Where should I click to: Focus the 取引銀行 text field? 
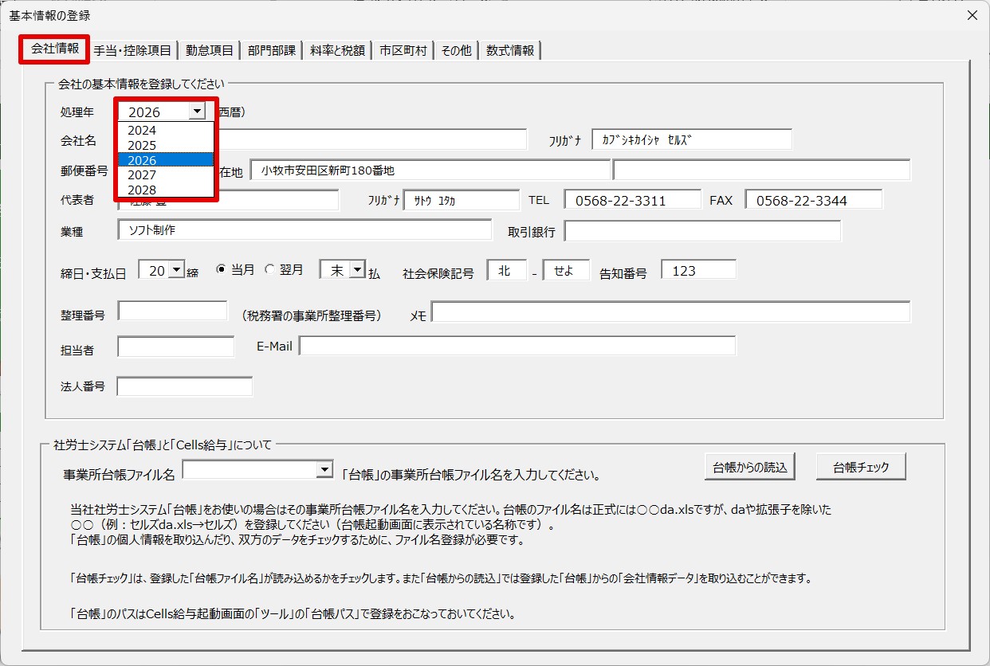[x=703, y=231]
